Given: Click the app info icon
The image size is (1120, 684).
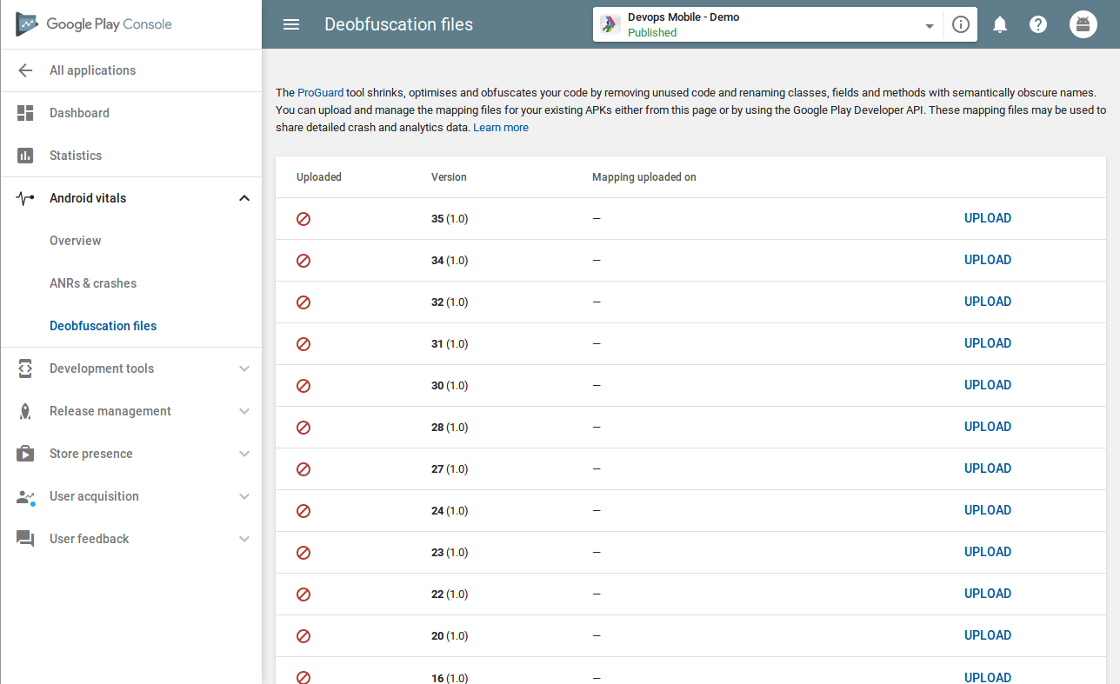Looking at the screenshot, I should tap(960, 24).
